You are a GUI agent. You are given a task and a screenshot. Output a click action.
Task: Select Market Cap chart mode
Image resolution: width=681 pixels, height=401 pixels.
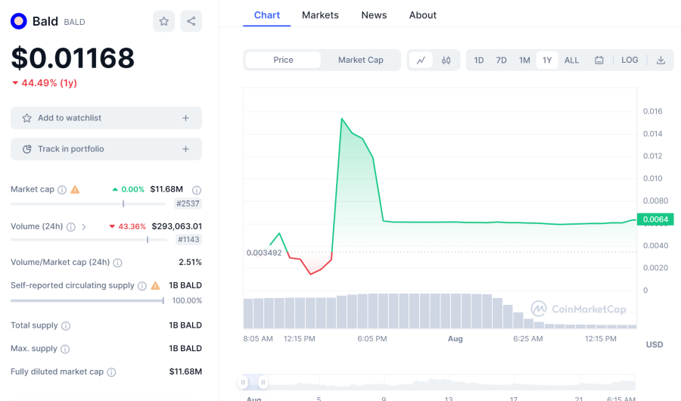pos(360,60)
